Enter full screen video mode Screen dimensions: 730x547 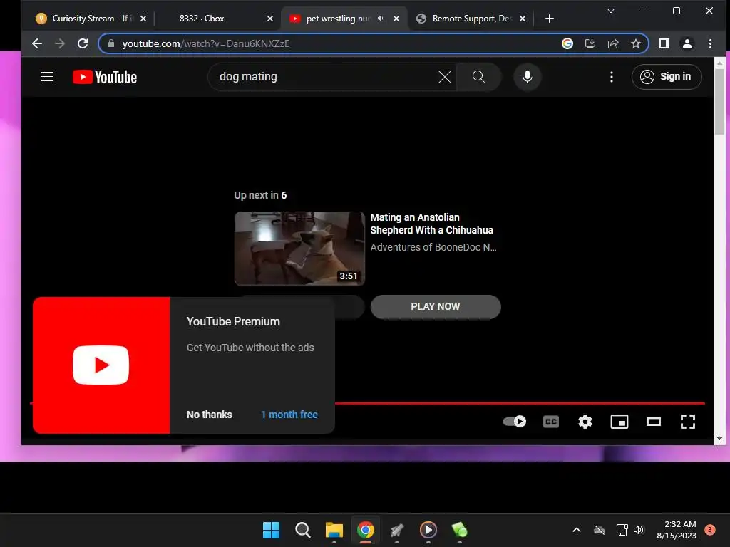coord(688,422)
